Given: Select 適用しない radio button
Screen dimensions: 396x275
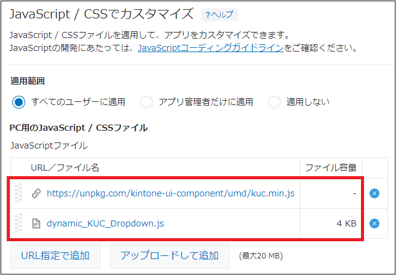Looking at the screenshot, I should 274,102.
